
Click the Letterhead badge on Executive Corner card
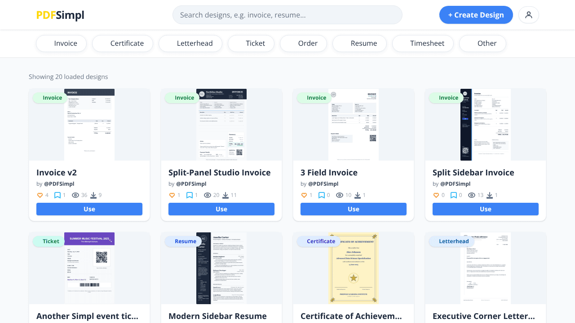[x=451, y=241]
